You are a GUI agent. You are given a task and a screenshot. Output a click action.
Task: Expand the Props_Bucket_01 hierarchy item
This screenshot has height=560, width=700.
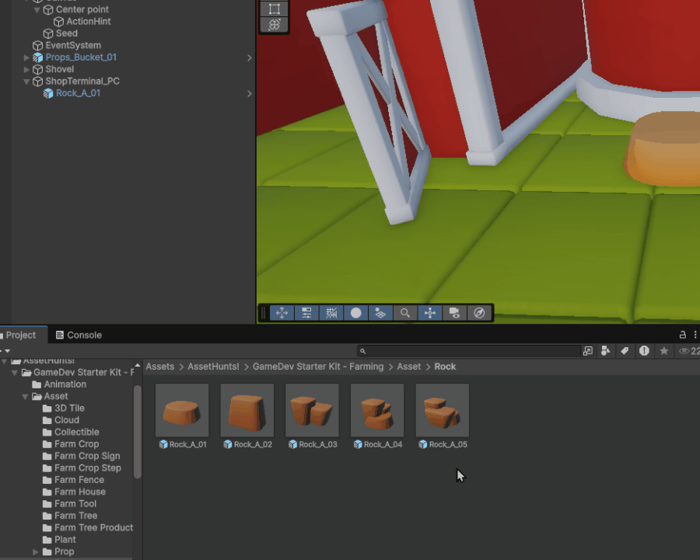coord(27,57)
